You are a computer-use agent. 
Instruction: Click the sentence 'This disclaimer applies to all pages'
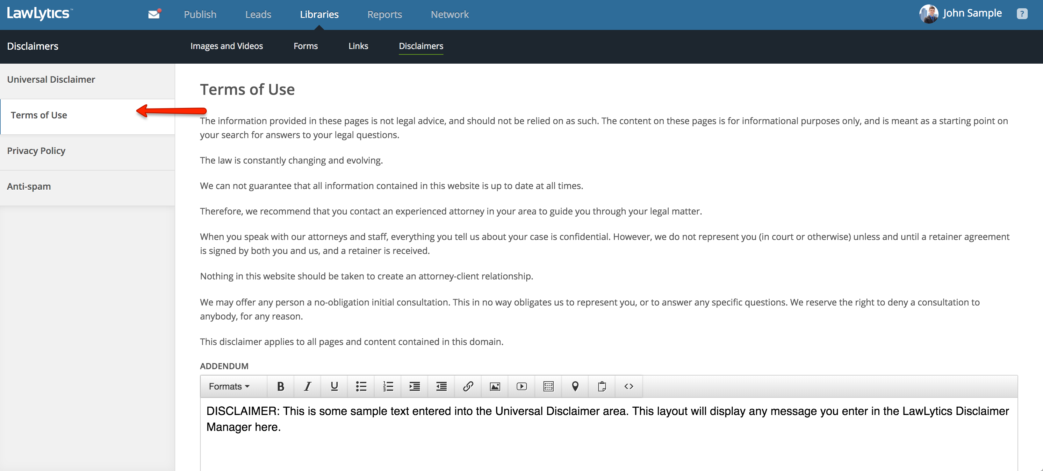pos(351,342)
